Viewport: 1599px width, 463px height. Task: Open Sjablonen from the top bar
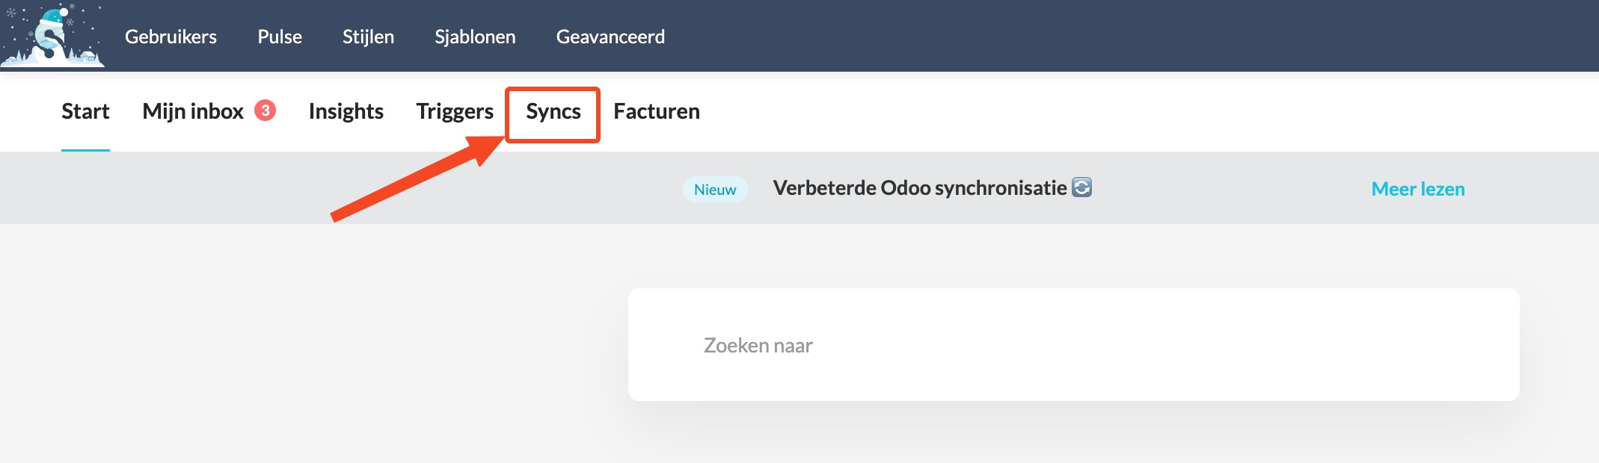(475, 37)
